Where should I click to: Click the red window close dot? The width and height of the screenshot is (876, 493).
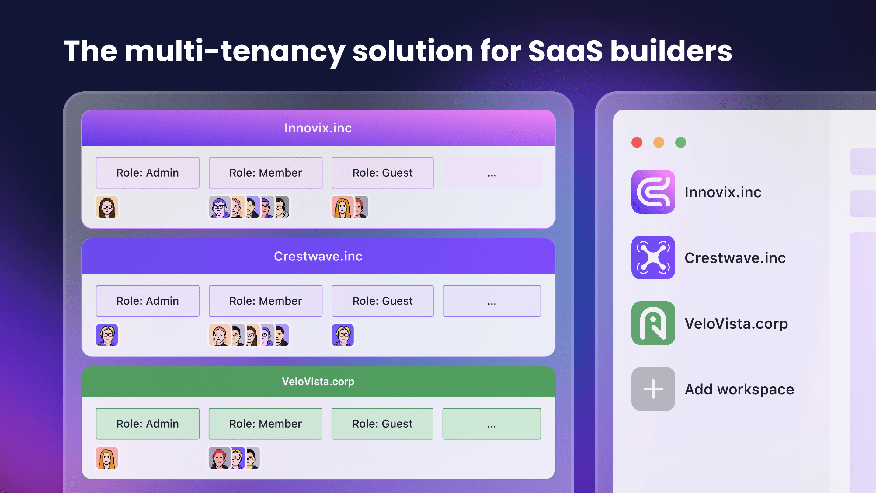(x=637, y=142)
